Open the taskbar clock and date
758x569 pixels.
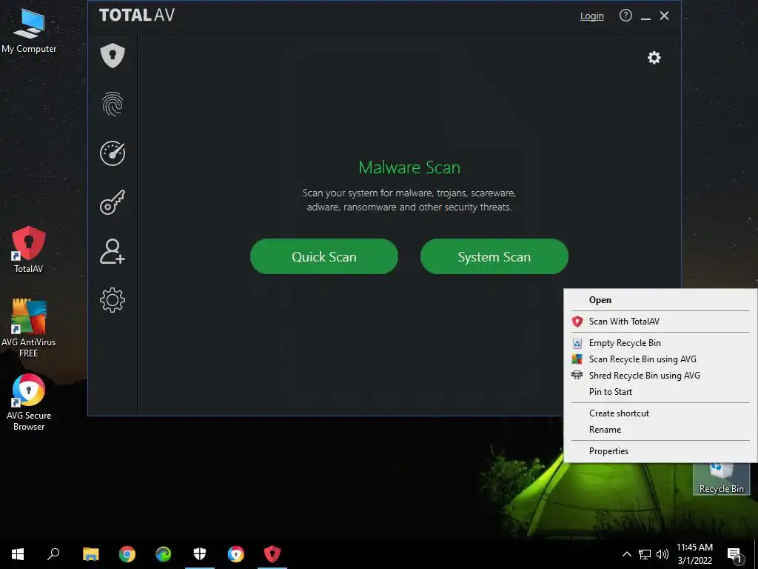pyautogui.click(x=694, y=554)
